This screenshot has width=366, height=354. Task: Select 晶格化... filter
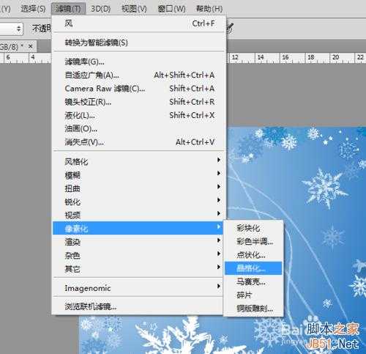pyautogui.click(x=253, y=268)
